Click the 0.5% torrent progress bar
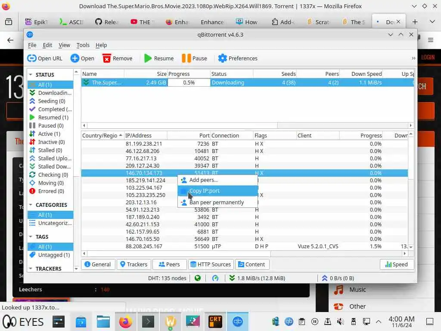This screenshot has height=331, width=441. click(189, 82)
